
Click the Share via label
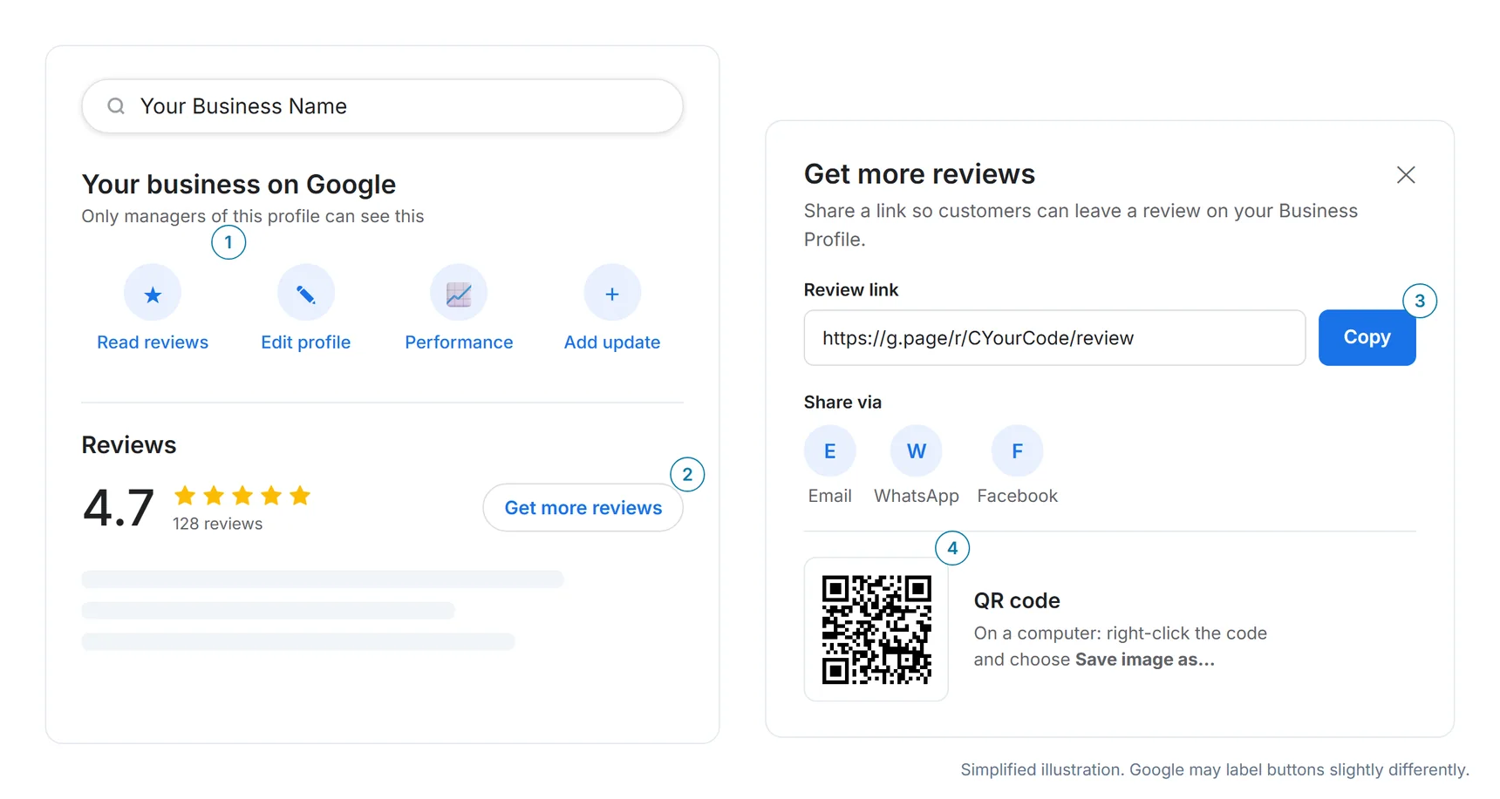(842, 403)
